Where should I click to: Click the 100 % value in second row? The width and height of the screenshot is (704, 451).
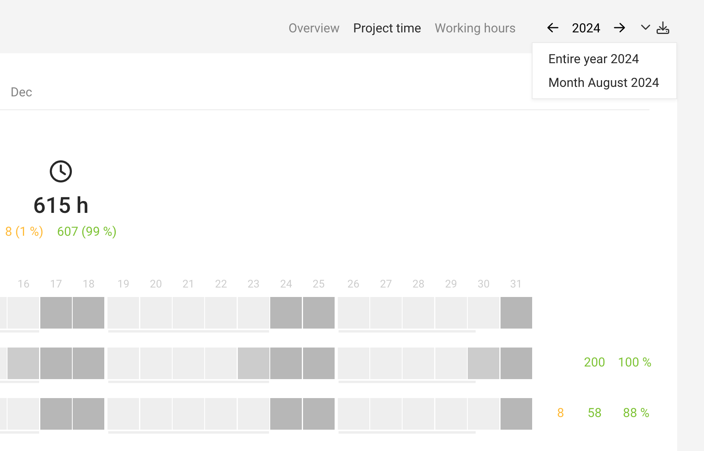click(x=634, y=362)
